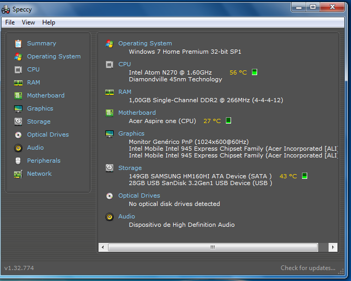351x281 pixels.
Task: Click the Storage heading link in summary
Action: (x=130, y=168)
